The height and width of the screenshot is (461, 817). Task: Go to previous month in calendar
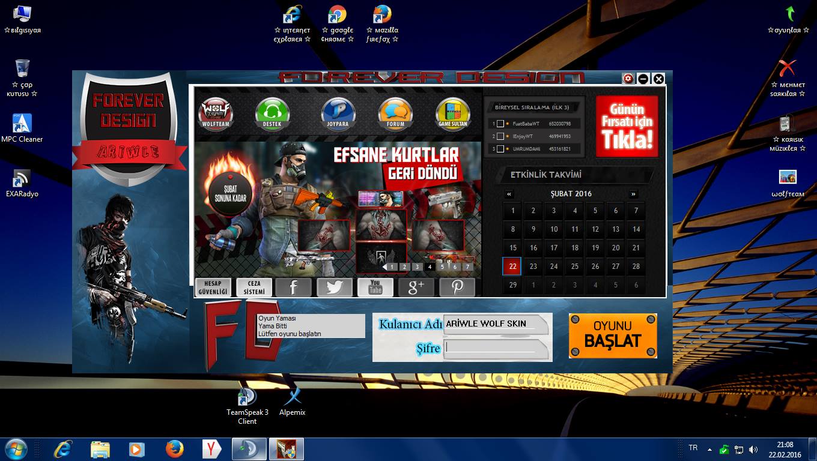(x=509, y=194)
